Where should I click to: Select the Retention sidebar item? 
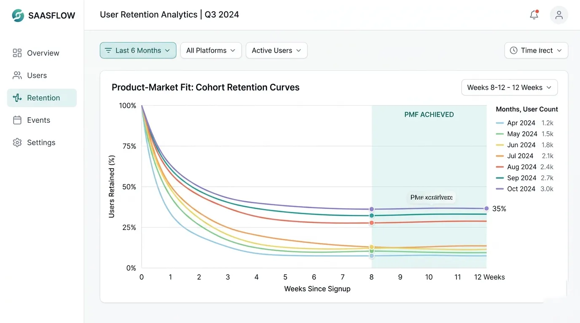coord(42,98)
